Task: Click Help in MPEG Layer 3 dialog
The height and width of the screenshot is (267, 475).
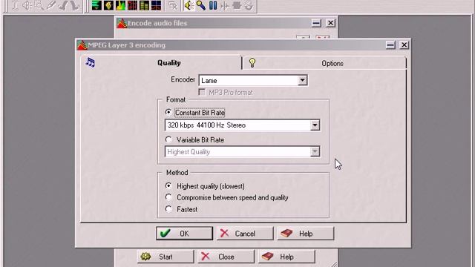Action: (x=305, y=234)
